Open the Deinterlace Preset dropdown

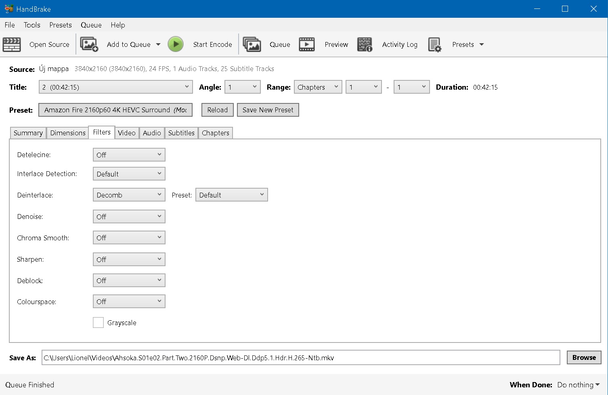pyautogui.click(x=232, y=195)
